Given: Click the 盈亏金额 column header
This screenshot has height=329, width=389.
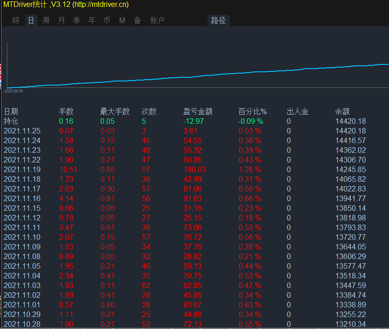Looking at the screenshot, I should (198, 111).
